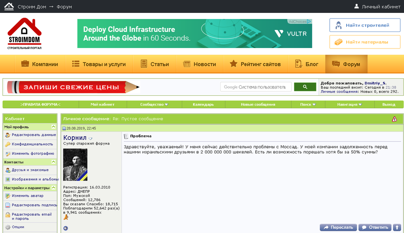Open Мой кабинет in the green bar
404x233 pixels.
click(103, 105)
